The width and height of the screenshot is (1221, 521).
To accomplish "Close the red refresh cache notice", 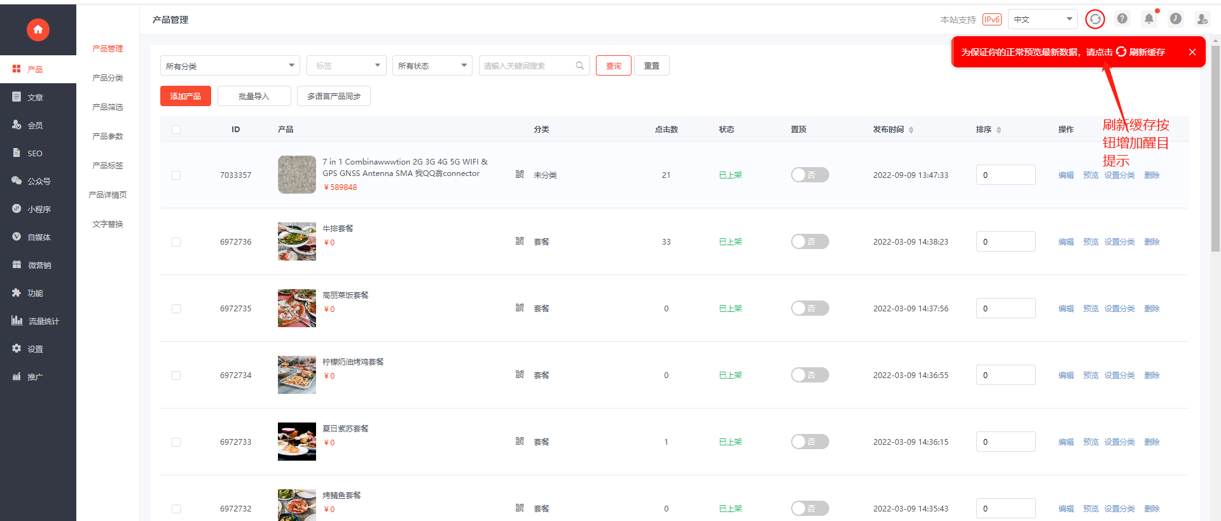I will (x=1192, y=52).
